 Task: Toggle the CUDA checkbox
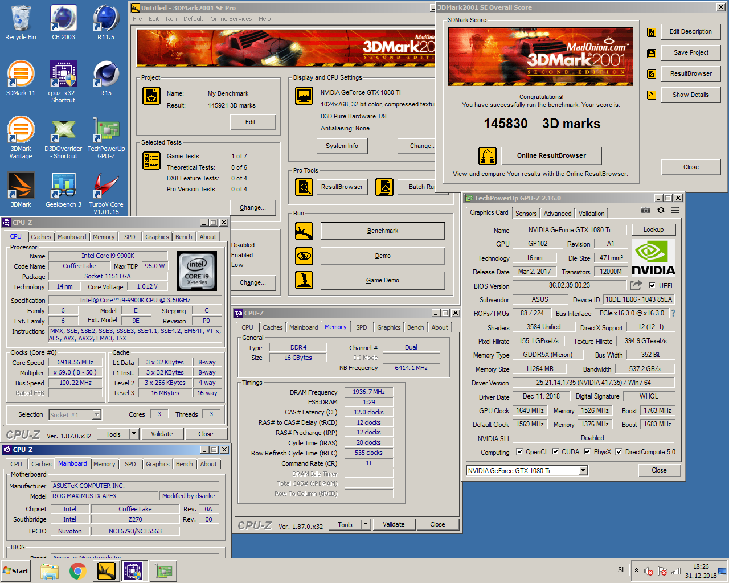click(555, 451)
